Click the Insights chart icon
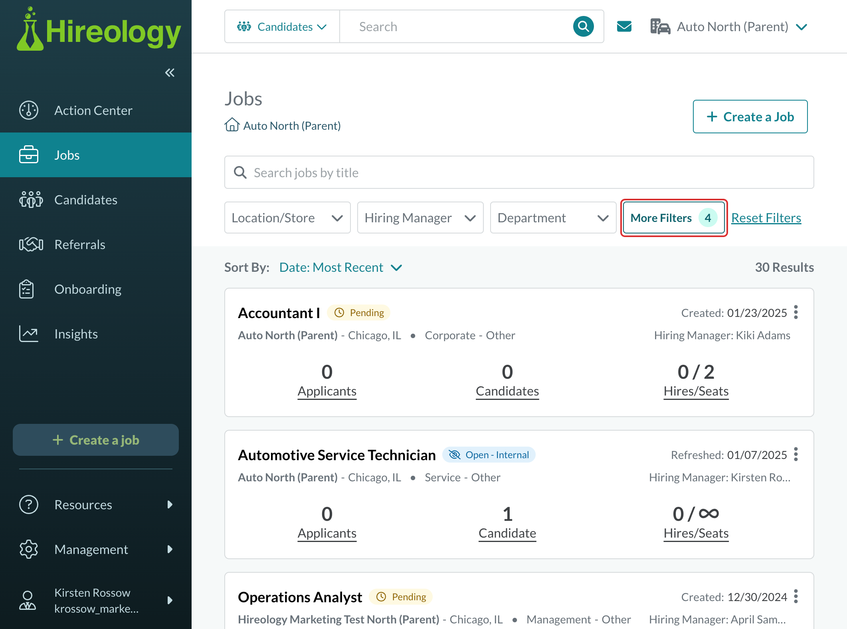This screenshot has width=847, height=629. click(29, 334)
